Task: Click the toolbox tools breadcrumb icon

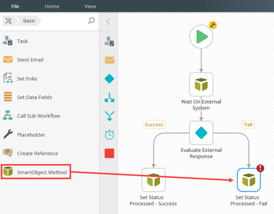Action: click(x=8, y=21)
